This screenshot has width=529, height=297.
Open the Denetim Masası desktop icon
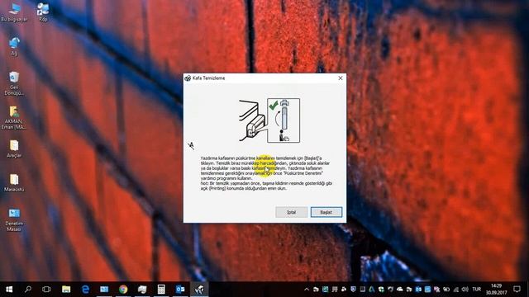pyautogui.click(x=14, y=220)
